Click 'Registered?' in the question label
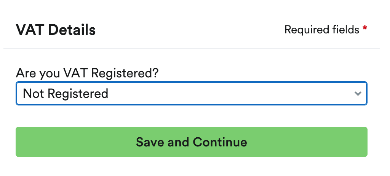This screenshot has height=176, width=390. click(125, 73)
